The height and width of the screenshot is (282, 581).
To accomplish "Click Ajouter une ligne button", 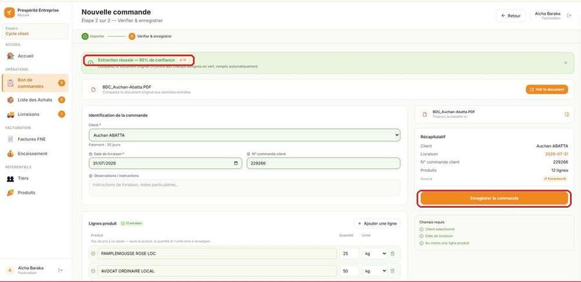I will [377, 223].
